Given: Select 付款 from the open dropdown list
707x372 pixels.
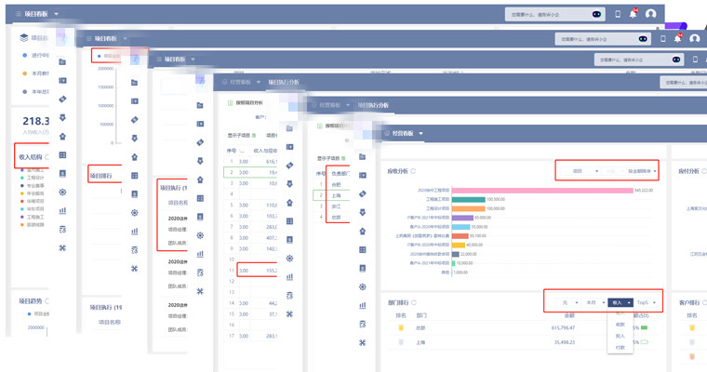Looking at the screenshot, I should pyautogui.click(x=620, y=347).
